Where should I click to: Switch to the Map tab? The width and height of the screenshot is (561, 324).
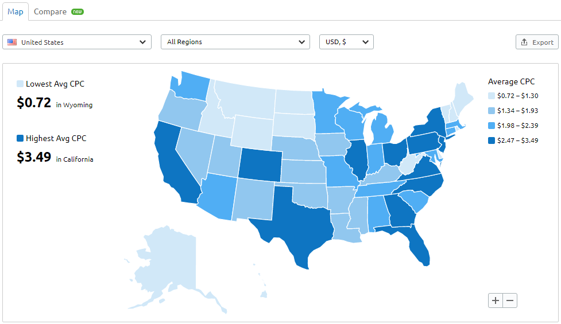click(x=16, y=11)
